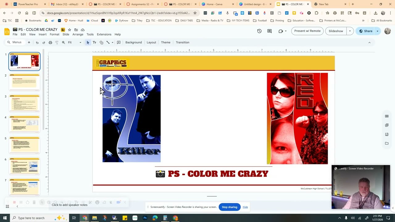Click the Hide link in sharing bar
This screenshot has width=395, height=222.
[x=245, y=207]
